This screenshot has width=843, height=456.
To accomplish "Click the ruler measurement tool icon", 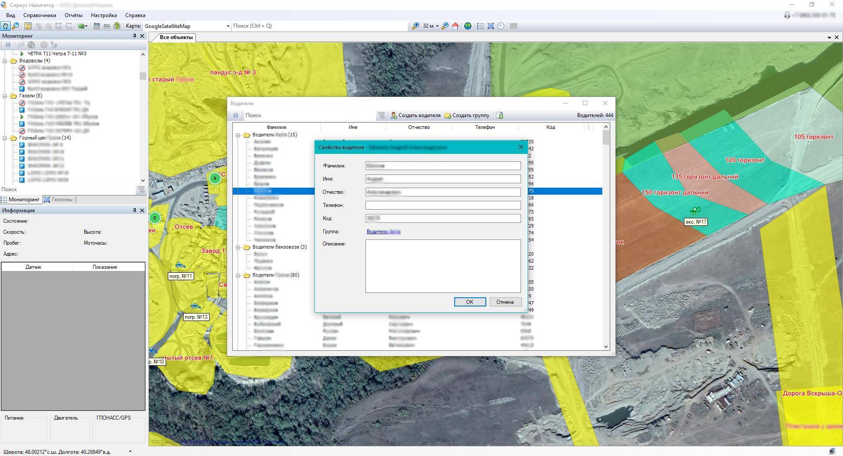I will pos(106,26).
